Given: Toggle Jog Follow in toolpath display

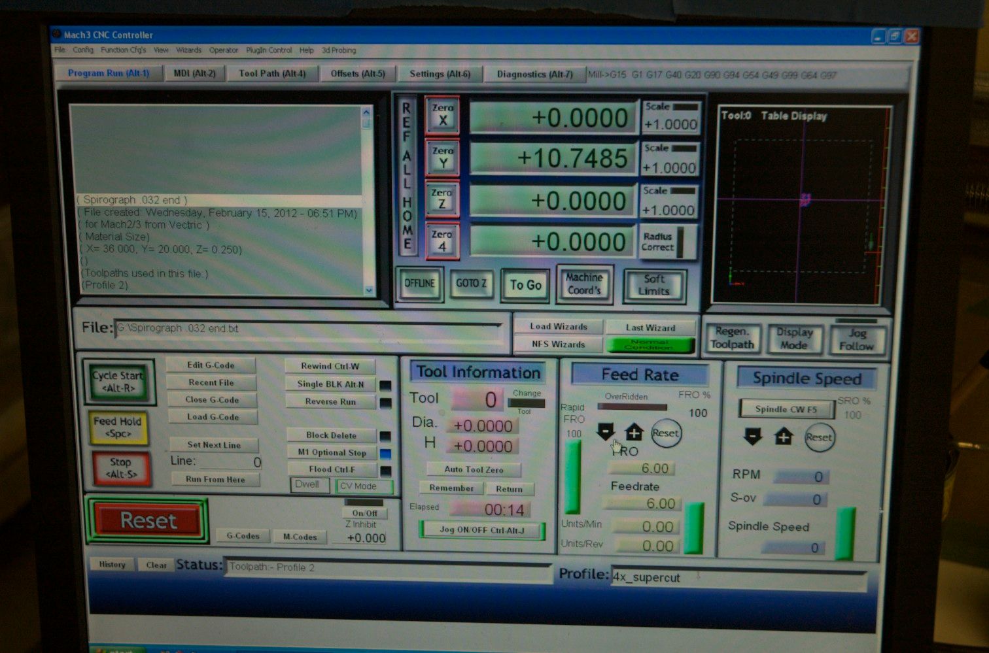Looking at the screenshot, I should click(x=857, y=339).
